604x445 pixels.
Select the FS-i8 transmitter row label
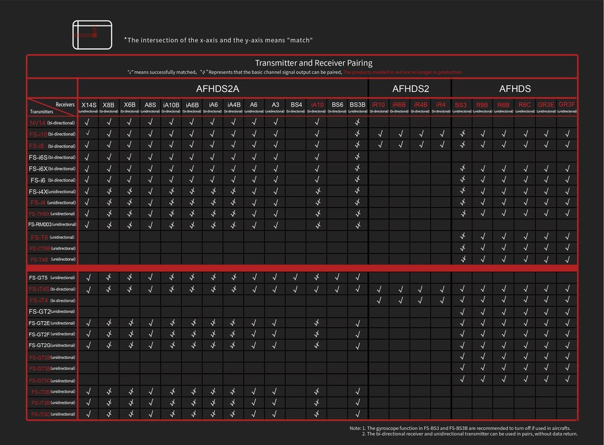tap(52, 146)
